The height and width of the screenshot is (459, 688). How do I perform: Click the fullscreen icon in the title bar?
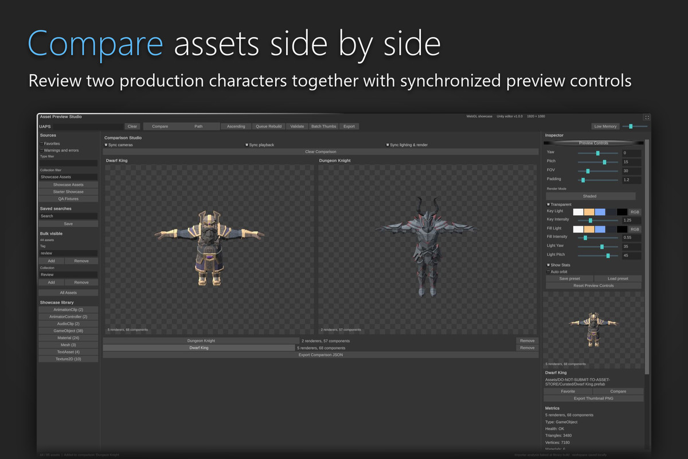647,117
